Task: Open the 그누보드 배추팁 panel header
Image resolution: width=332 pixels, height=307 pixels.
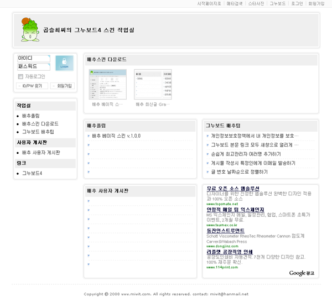Action: 223,126
